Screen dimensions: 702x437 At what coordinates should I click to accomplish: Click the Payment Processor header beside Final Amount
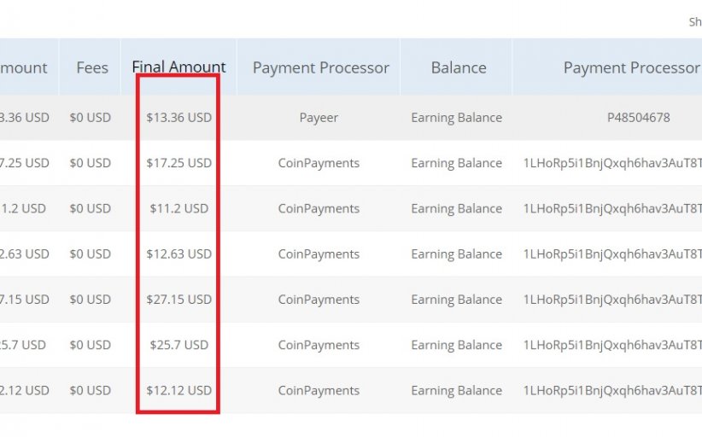coord(320,68)
